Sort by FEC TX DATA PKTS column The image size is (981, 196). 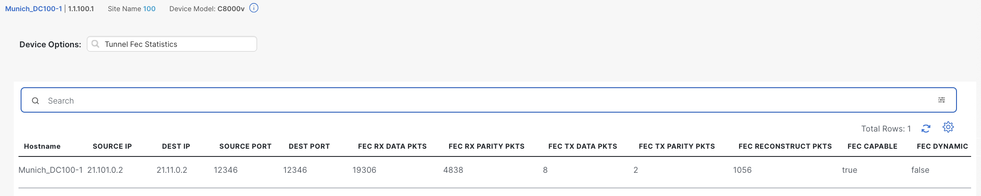coord(582,146)
